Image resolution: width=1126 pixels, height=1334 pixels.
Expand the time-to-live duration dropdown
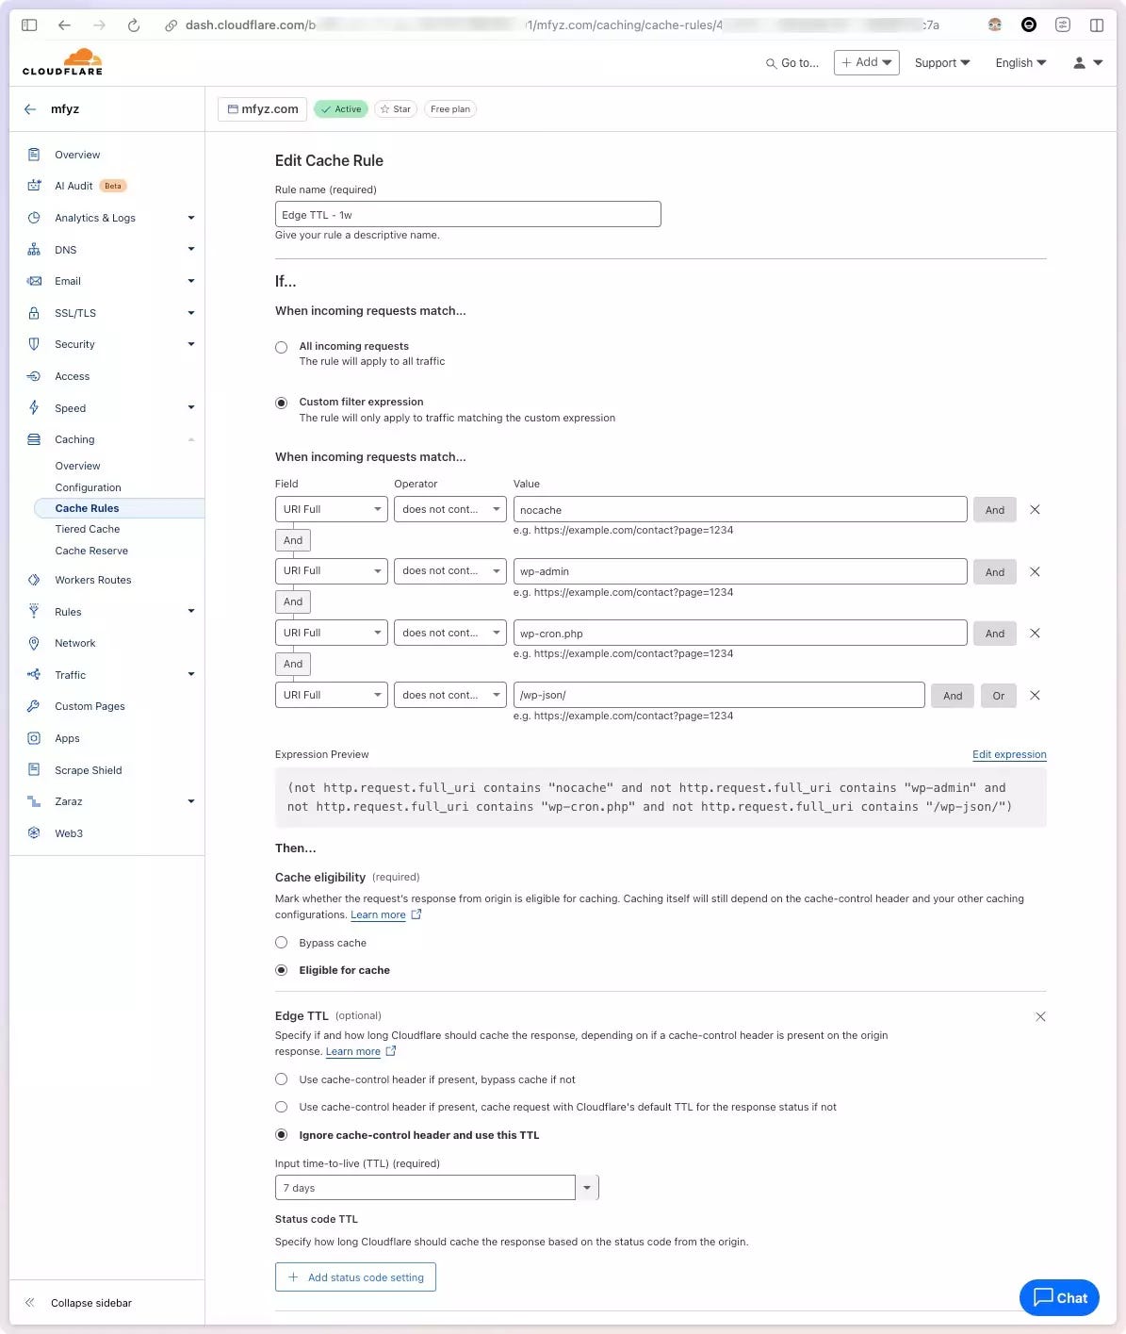tap(587, 1187)
